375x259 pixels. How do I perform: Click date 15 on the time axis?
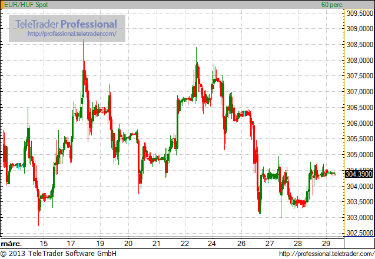point(44,244)
